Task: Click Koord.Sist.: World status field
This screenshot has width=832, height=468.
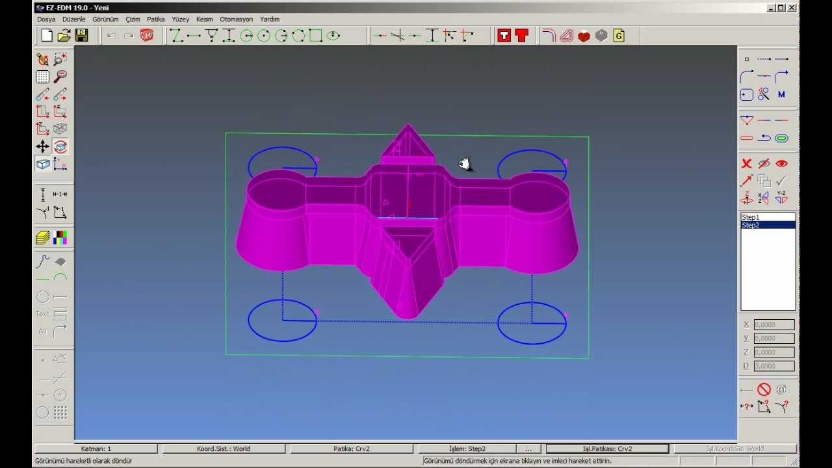Action: coord(223,448)
